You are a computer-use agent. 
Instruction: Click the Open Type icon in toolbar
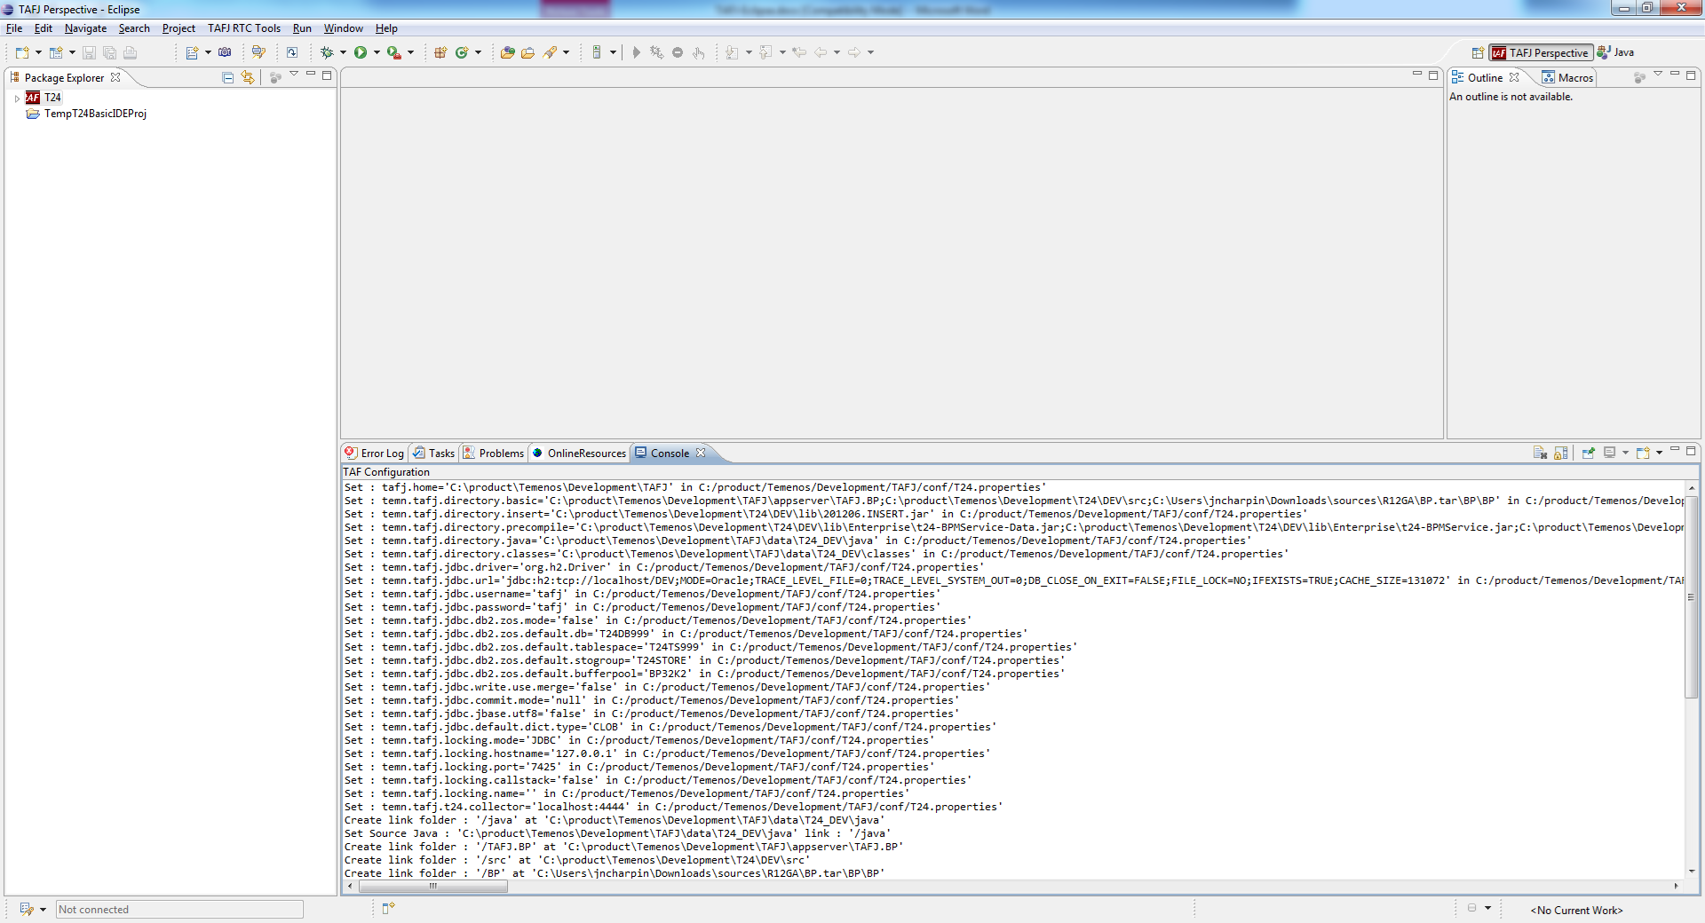coord(507,52)
